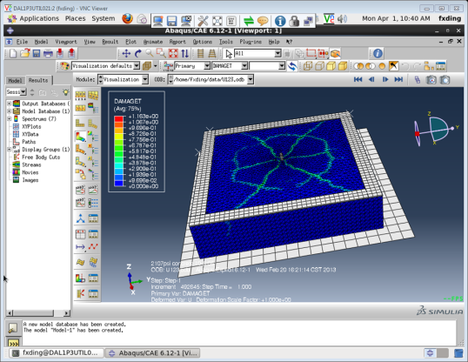Open the empty component dropdown next to DAMAGET
This screenshot has height=362, width=468.
282,66
